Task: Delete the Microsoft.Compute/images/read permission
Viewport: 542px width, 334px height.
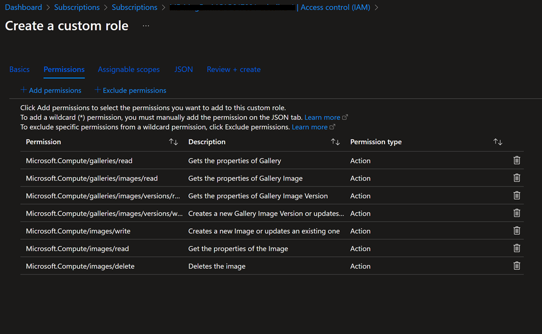Action: [x=517, y=248]
